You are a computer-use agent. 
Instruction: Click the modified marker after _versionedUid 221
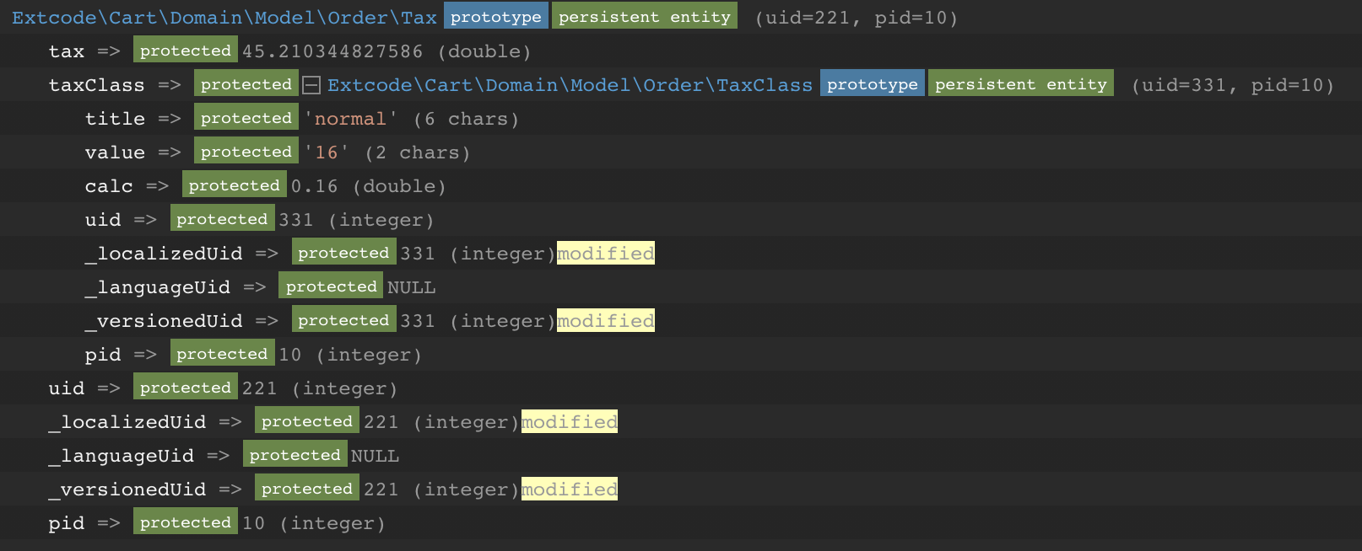pos(570,489)
